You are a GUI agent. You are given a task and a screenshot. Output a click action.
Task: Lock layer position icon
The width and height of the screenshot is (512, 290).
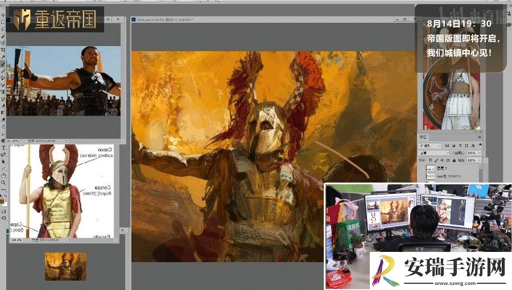tap(442, 160)
